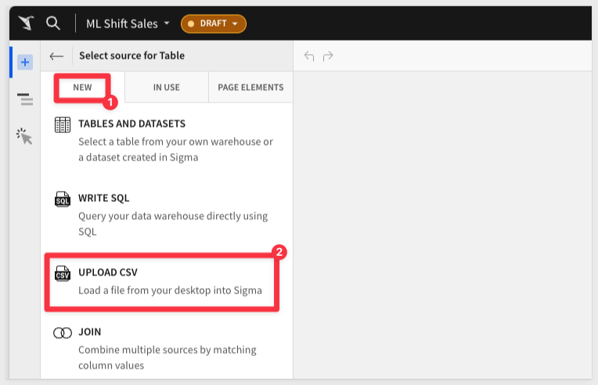The width and height of the screenshot is (598, 385).
Task: Select the cursor actions sidebar icon
Action: (25, 136)
